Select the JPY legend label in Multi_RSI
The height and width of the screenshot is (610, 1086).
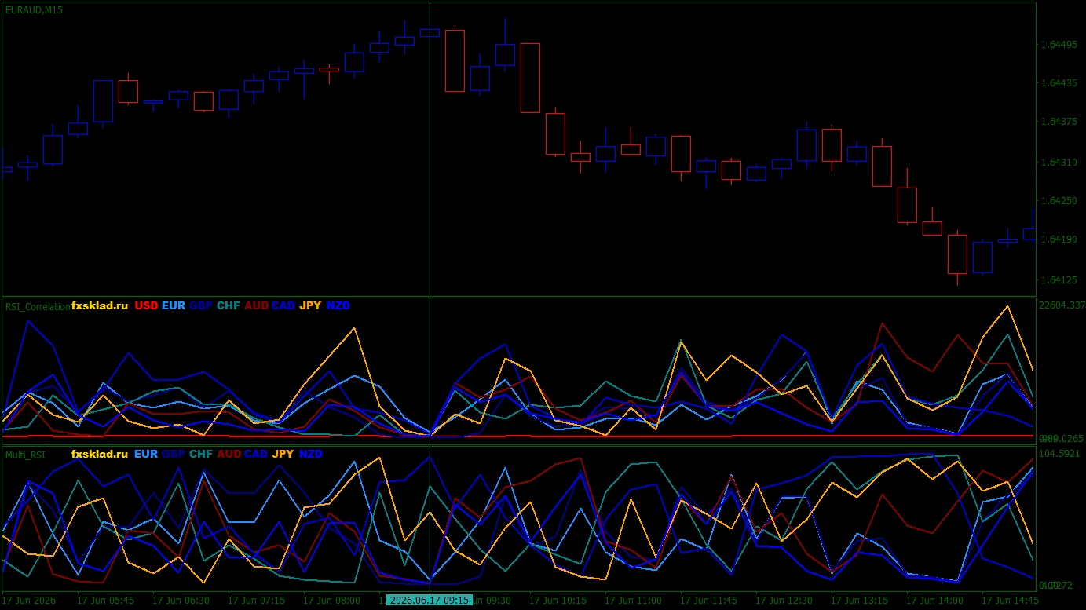(x=283, y=454)
